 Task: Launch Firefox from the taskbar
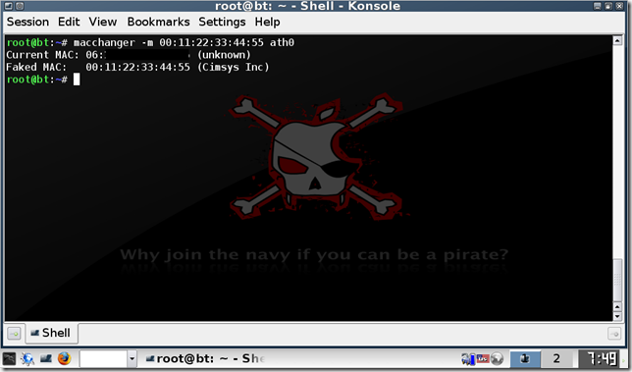64,358
